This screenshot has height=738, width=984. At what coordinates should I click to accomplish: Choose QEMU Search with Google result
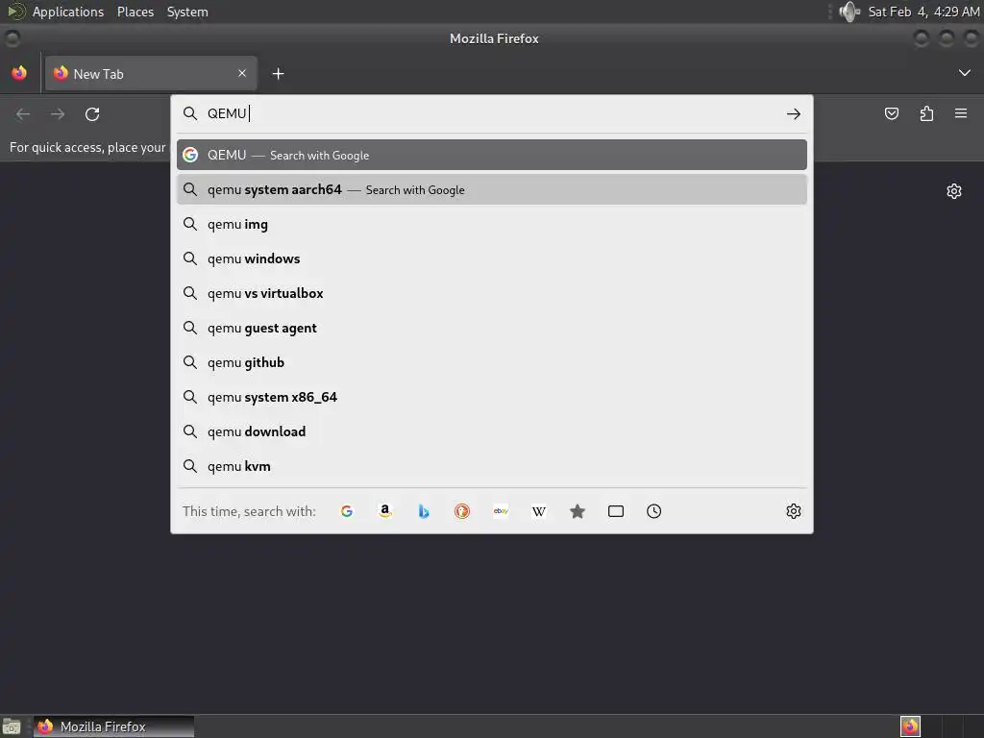[492, 155]
